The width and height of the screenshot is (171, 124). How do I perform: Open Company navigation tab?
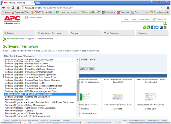152,33
